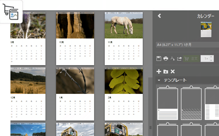Click the panel splitter grip handle

151,127
